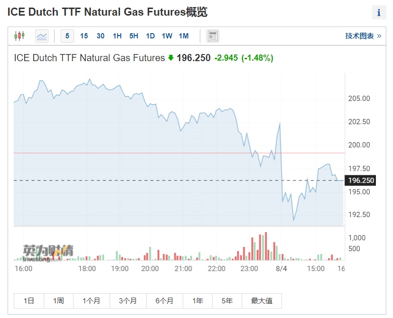The image size is (393, 318).
Task: Choose the 1W interval
Action: [x=167, y=36]
